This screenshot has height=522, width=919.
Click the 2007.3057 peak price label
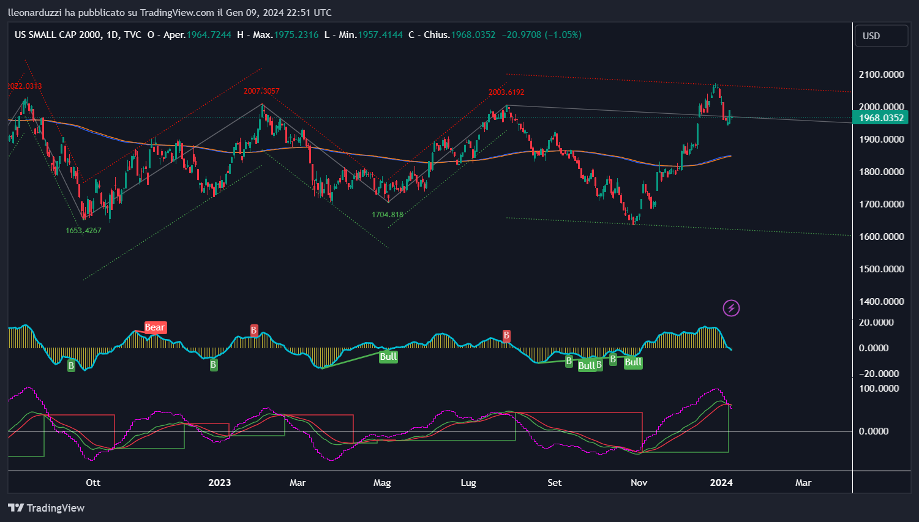(261, 91)
